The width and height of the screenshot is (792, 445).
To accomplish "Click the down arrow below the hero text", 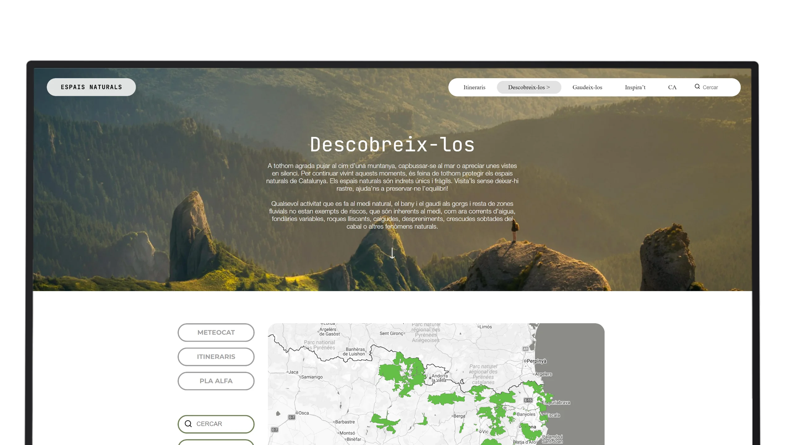I will (392, 253).
